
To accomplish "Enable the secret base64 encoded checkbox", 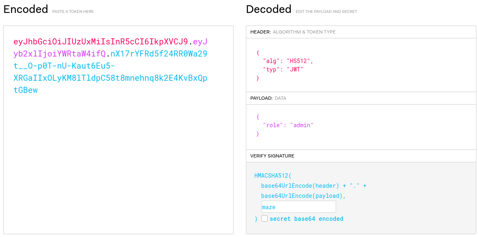I will [264, 218].
